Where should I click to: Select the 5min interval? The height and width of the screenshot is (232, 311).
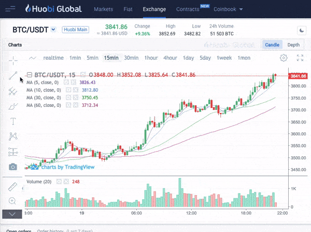[92, 58]
